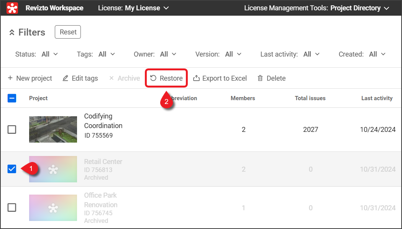Open the License: My License menu
Screen dimensions: 402x229
[x=133, y=8]
